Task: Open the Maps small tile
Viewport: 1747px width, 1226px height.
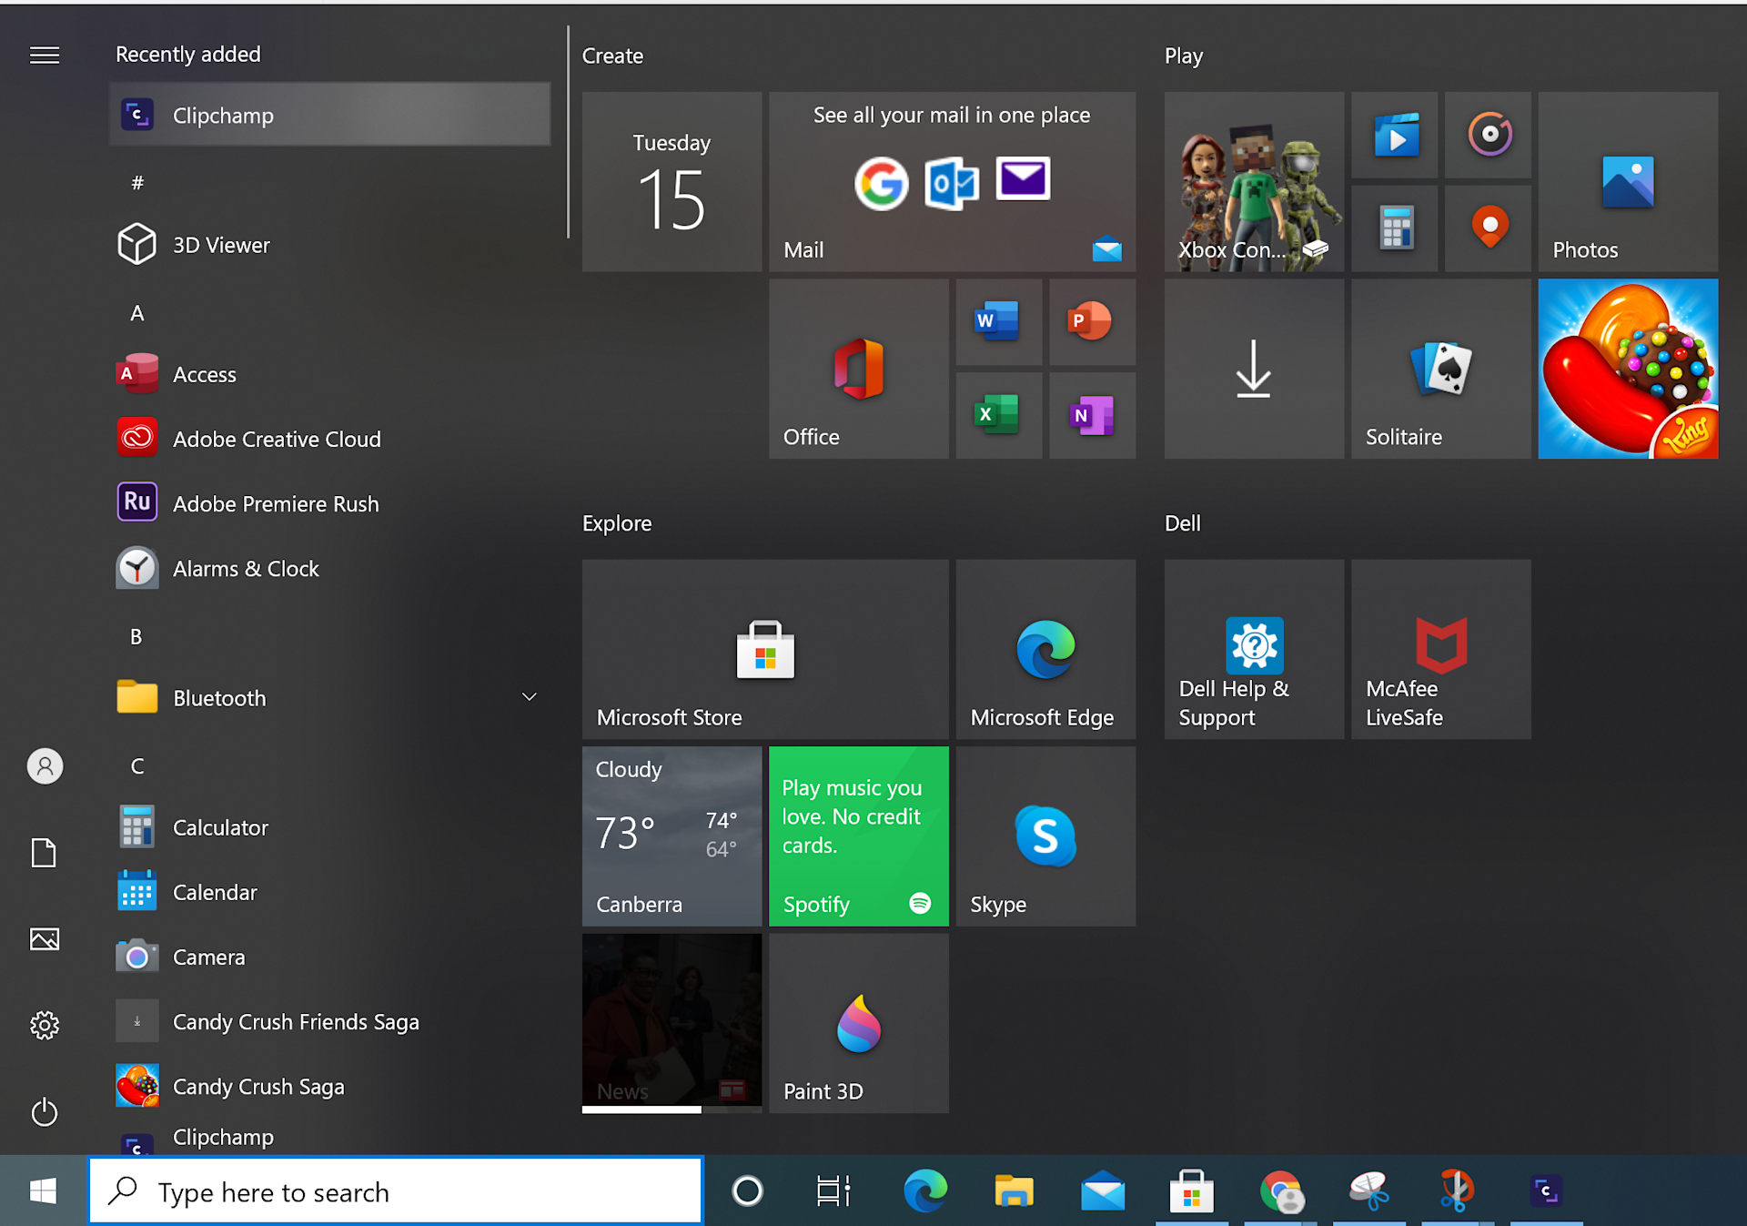Action: [1488, 228]
